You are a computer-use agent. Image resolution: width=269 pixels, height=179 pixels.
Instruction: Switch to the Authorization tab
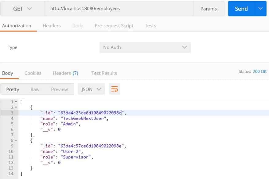pos(17,26)
